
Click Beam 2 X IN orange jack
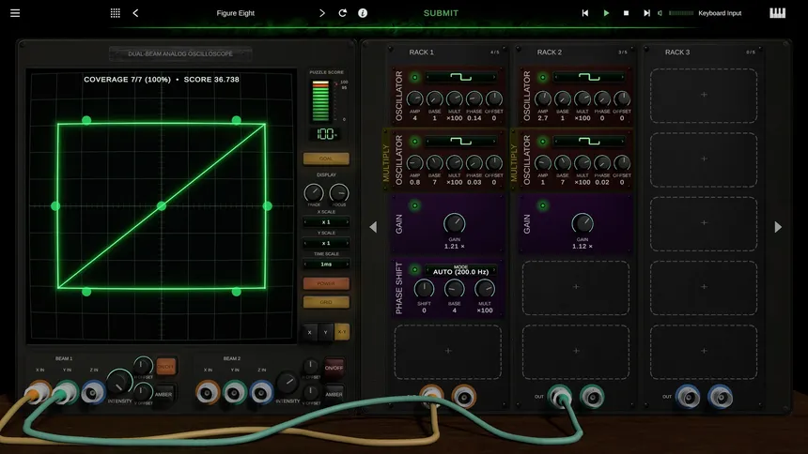pos(207,393)
